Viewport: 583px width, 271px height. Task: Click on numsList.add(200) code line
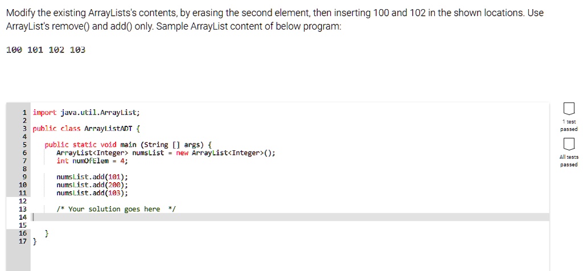click(x=92, y=185)
